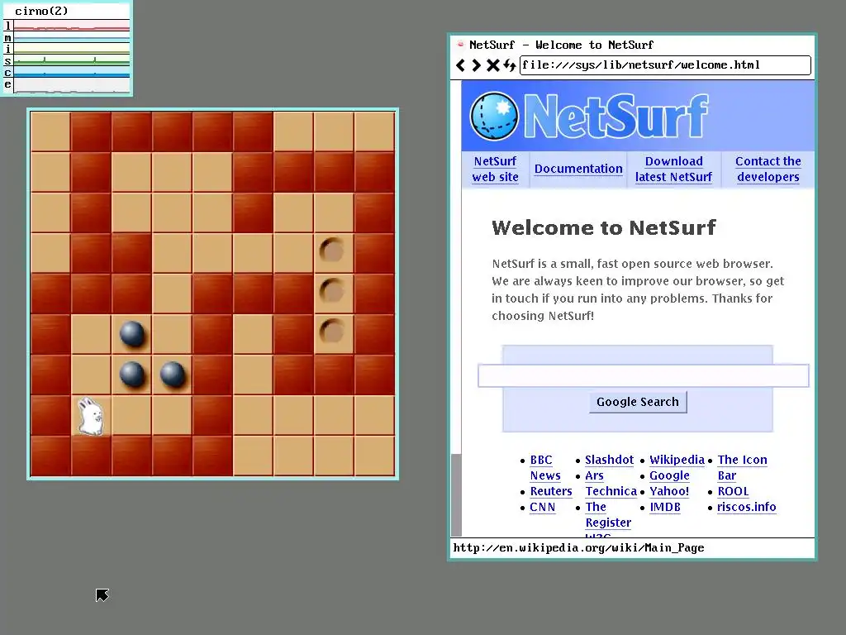This screenshot has height=635, width=846.
Task: Click the NetSurf back arrow icon
Action: click(460, 65)
